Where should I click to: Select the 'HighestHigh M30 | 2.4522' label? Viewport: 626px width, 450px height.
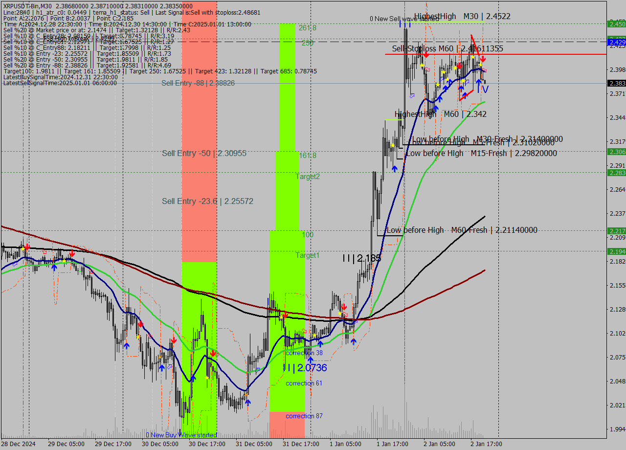[x=462, y=16]
